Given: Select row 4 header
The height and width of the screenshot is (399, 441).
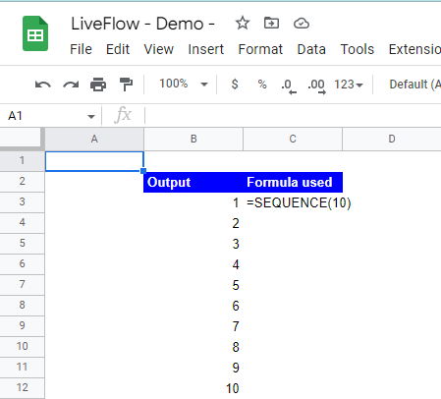Looking at the screenshot, I should tap(22, 222).
